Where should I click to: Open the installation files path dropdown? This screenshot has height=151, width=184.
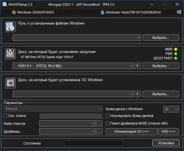(77, 37)
